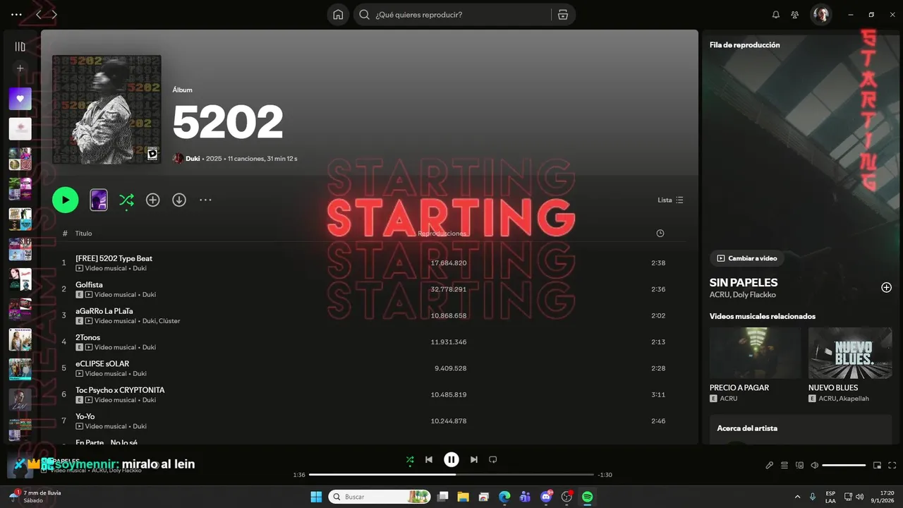Select the track Yo-Yo
The height and width of the screenshot is (508, 903).
[x=85, y=416]
